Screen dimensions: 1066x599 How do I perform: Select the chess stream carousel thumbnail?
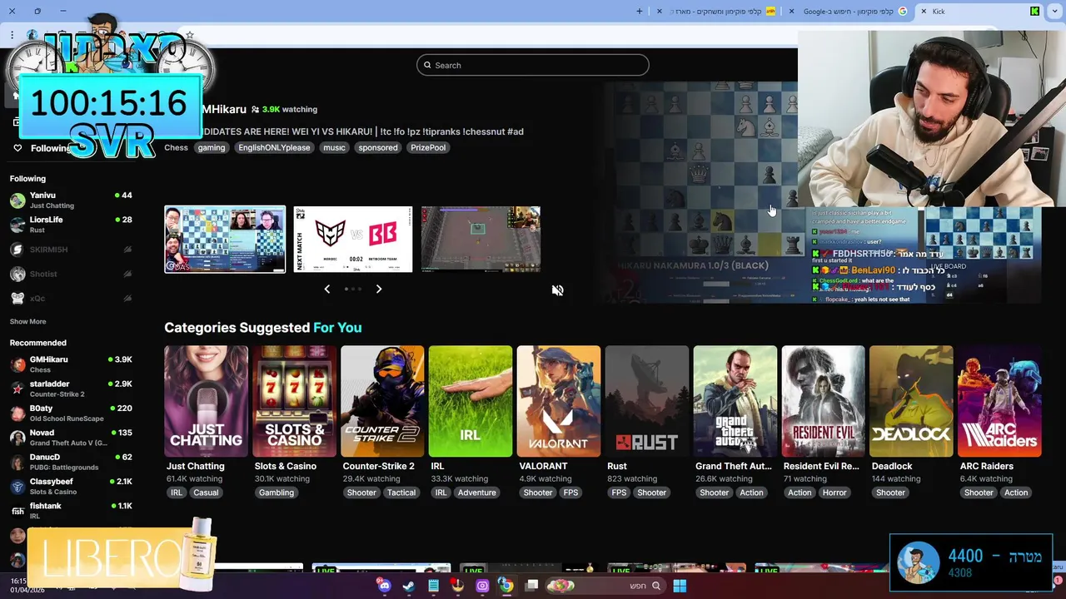click(x=225, y=240)
